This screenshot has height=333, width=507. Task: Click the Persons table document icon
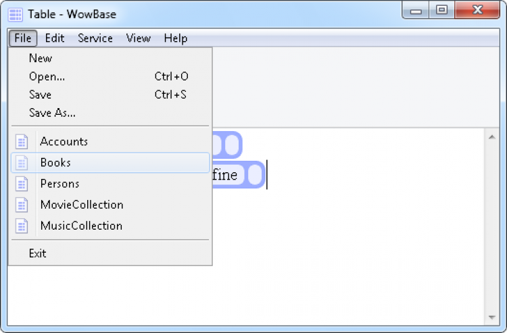click(22, 184)
